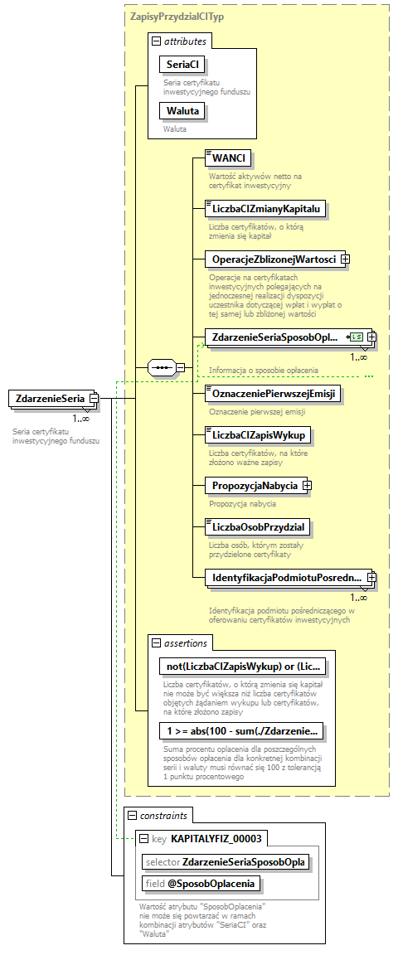Select the LiczbaCIZapisWykup element
The image size is (398, 960).
258,435
